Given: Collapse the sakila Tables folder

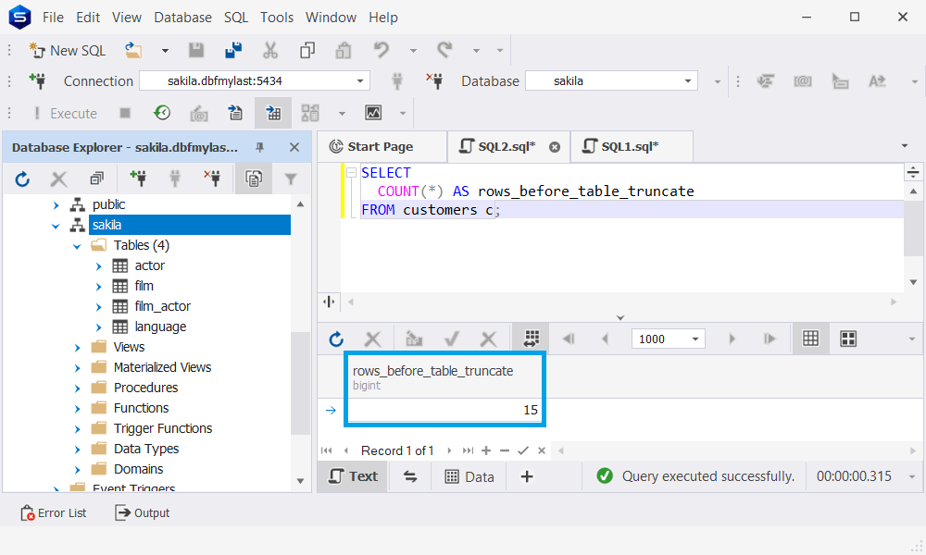Looking at the screenshot, I should pyautogui.click(x=78, y=244).
